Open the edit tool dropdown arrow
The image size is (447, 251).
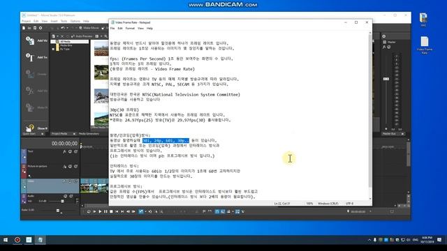(145, 211)
